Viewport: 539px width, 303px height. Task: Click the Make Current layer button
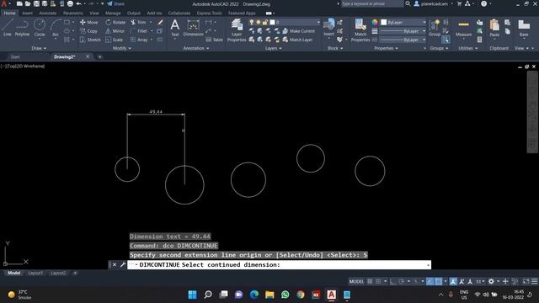pyautogui.click(x=298, y=31)
